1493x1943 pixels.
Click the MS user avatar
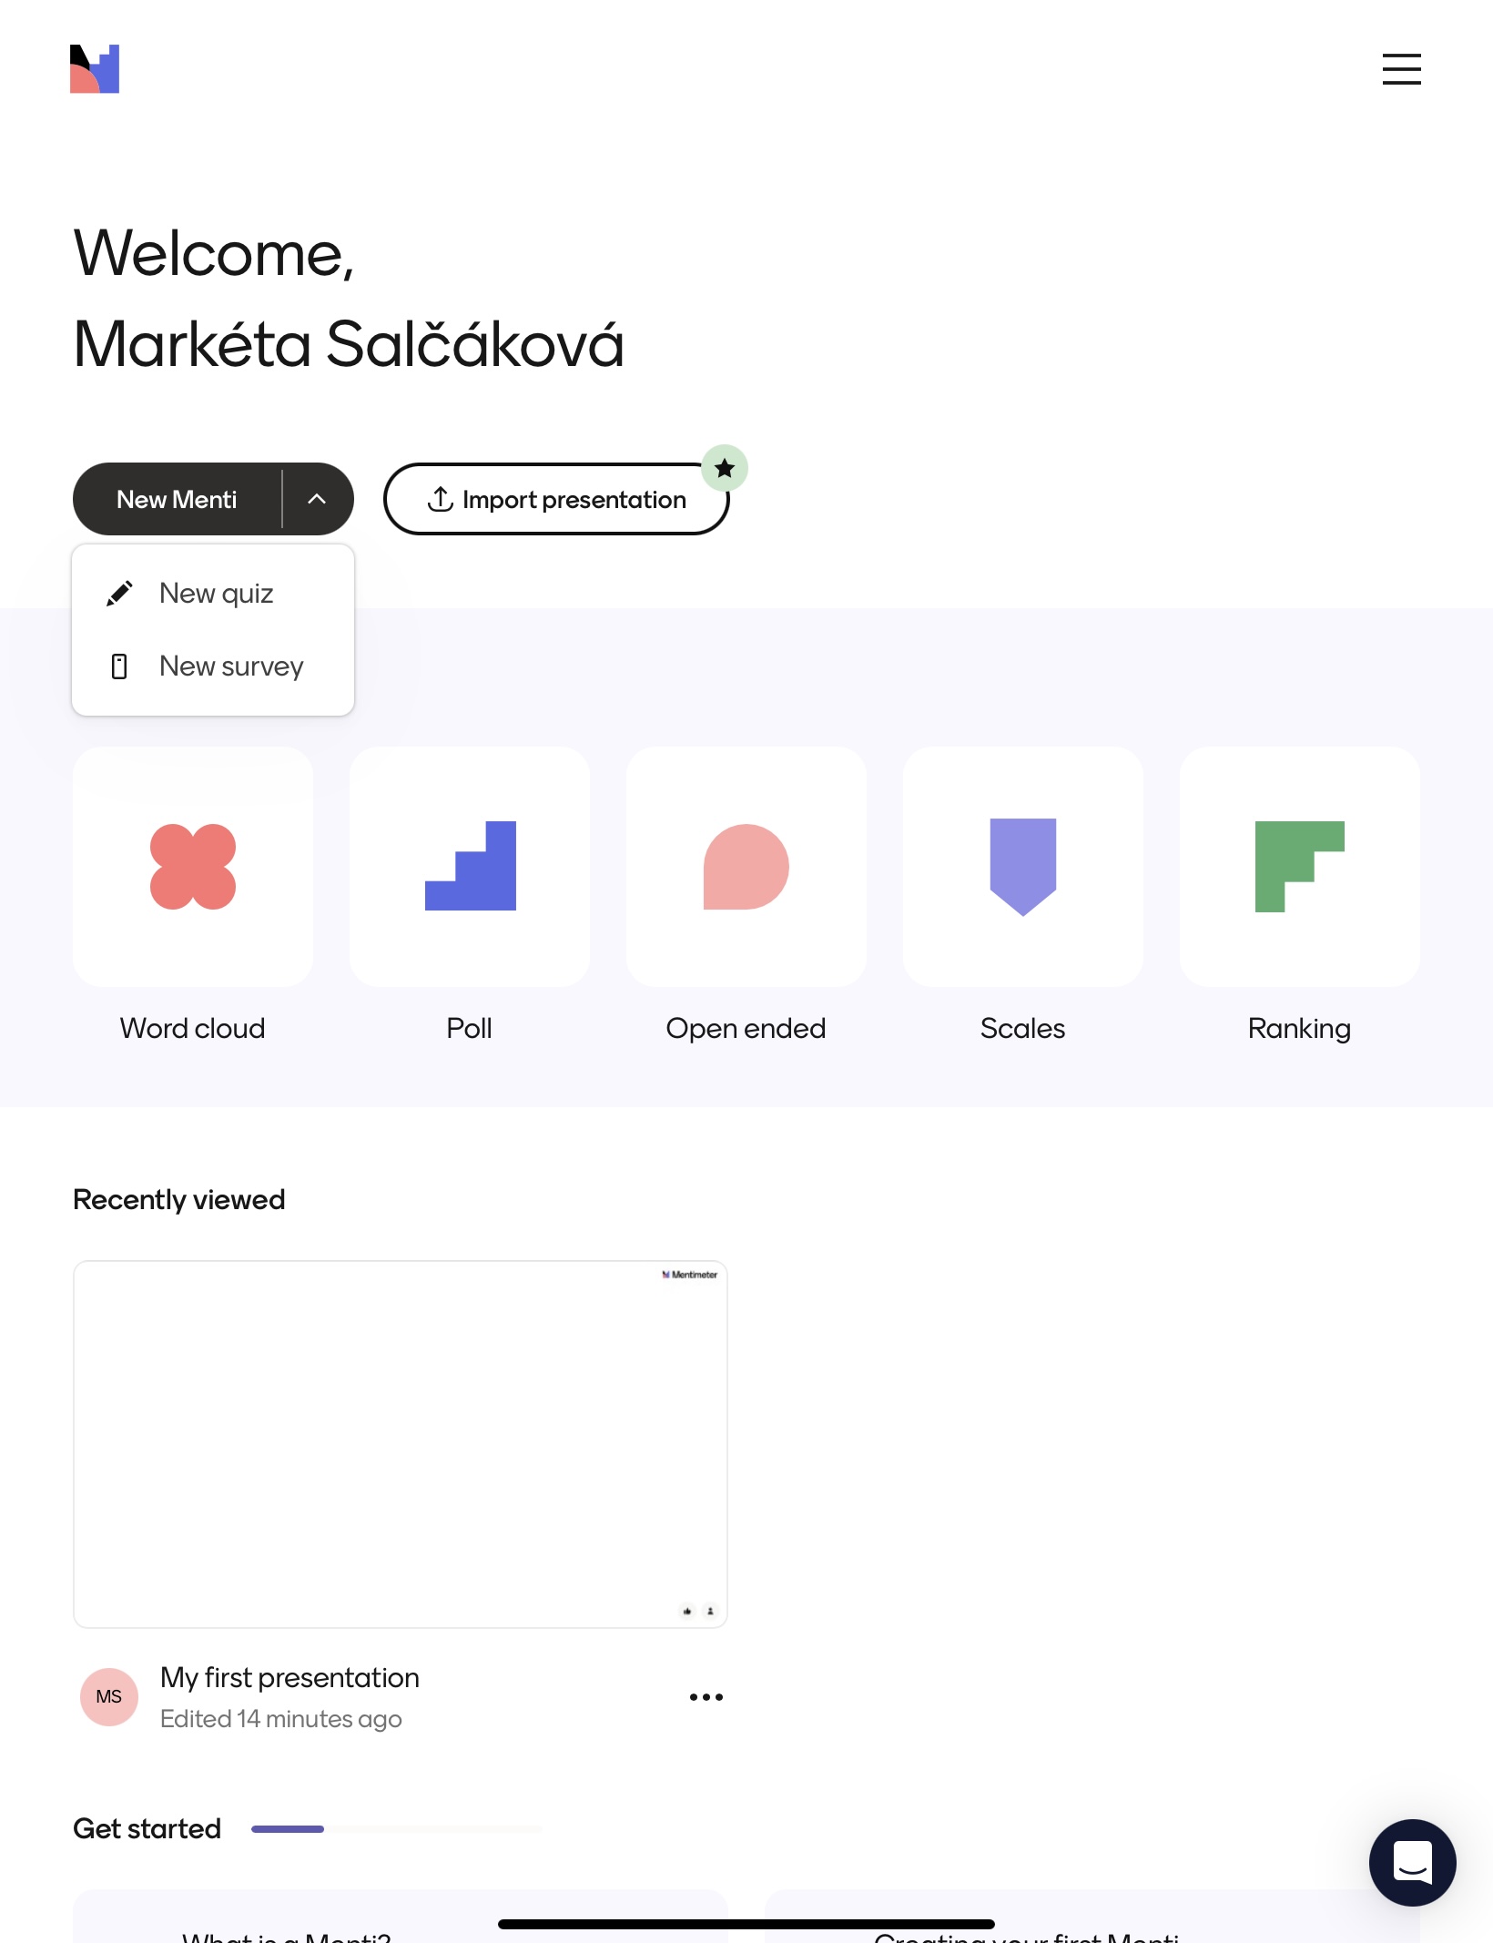click(x=109, y=1697)
